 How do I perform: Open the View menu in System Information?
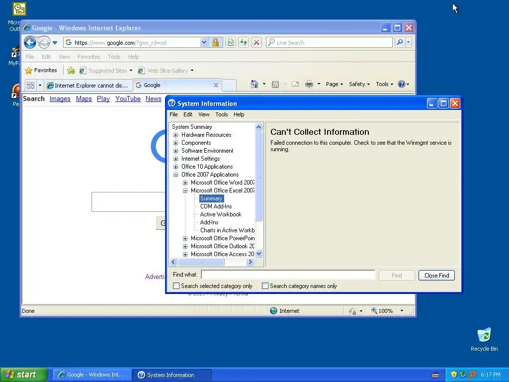[204, 114]
